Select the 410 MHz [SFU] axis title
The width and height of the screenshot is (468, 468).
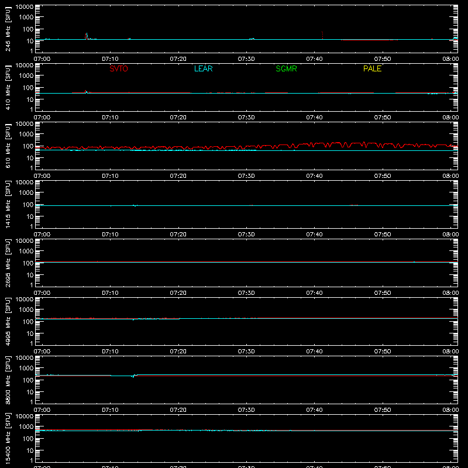click(x=8, y=88)
